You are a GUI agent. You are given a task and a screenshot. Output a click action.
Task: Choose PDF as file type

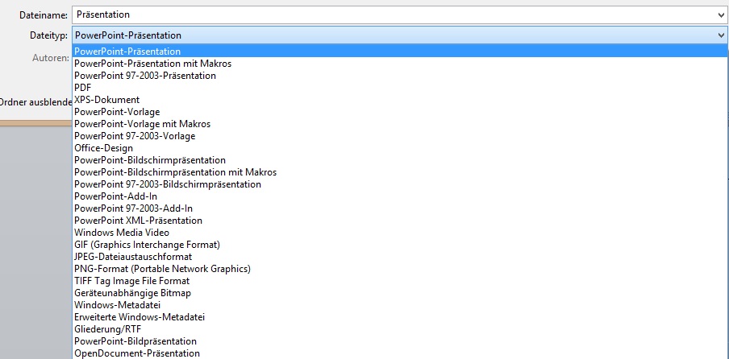400,87
